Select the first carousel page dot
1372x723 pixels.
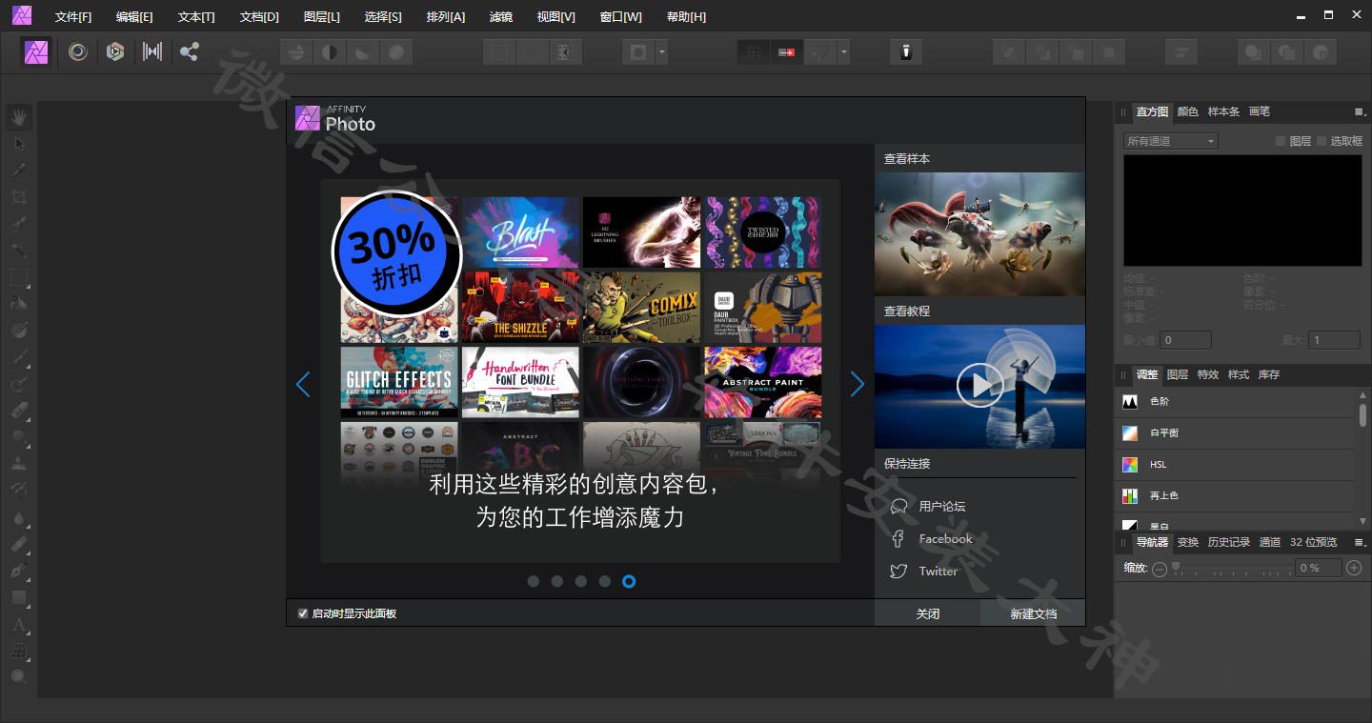click(534, 581)
